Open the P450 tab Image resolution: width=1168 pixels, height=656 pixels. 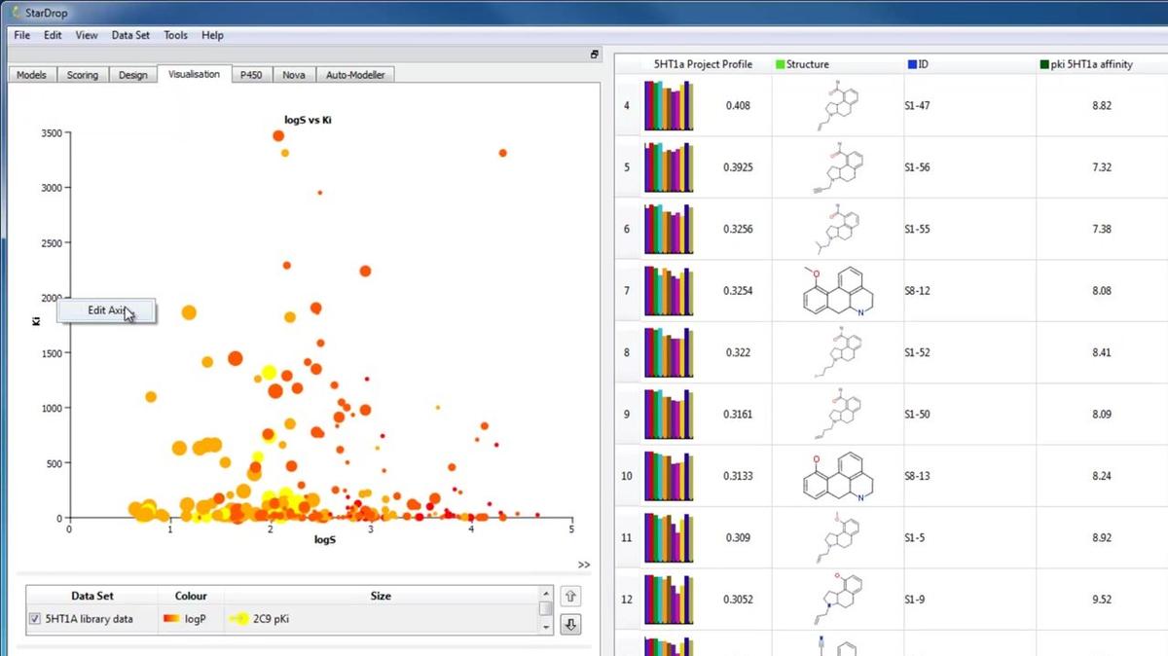250,75
